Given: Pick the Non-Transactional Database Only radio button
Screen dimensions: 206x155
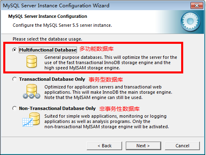Looking at the screenshot, I should tap(15, 108).
